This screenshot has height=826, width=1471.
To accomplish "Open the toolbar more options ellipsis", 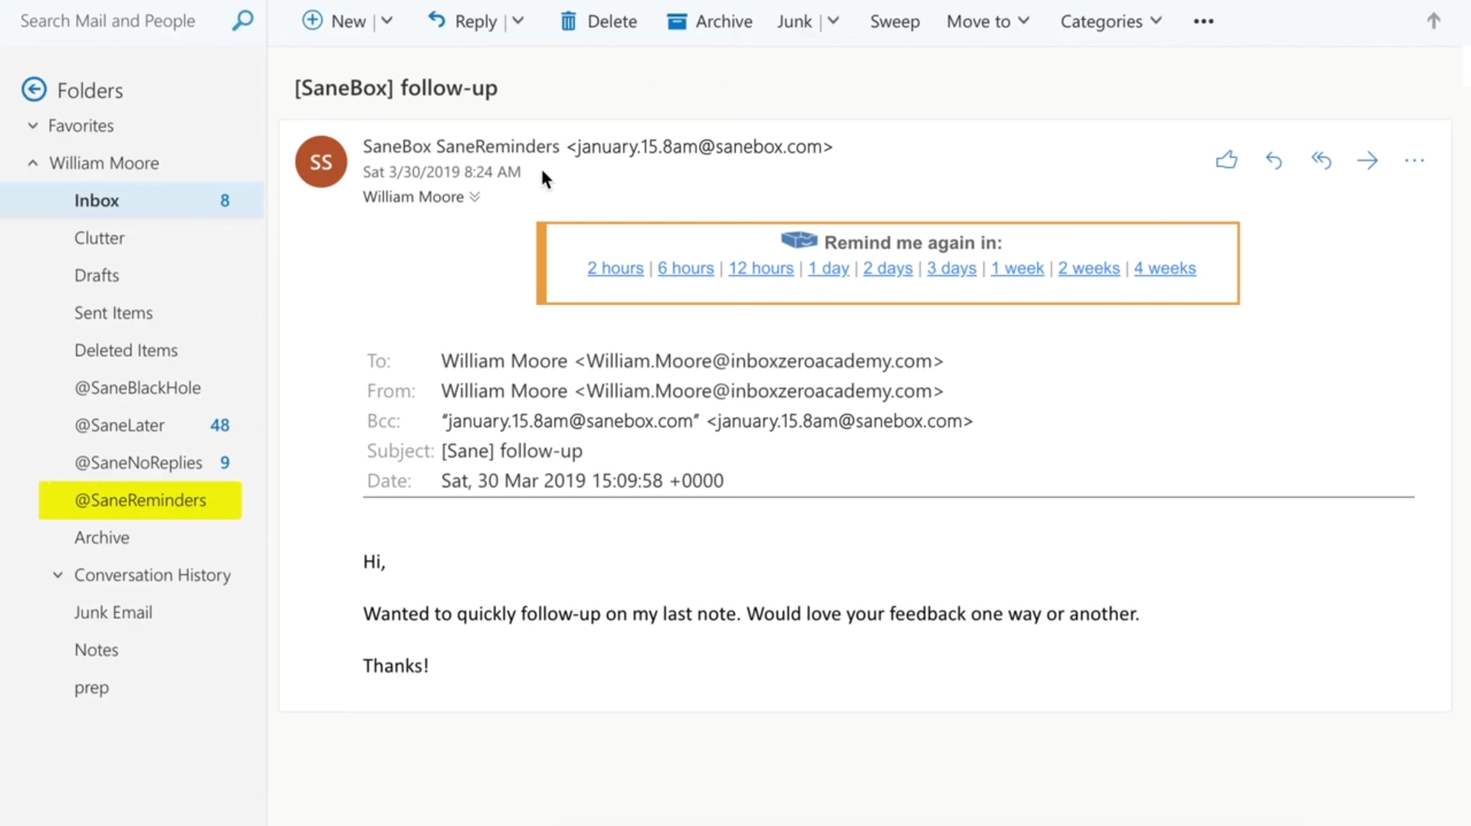I will (x=1203, y=21).
